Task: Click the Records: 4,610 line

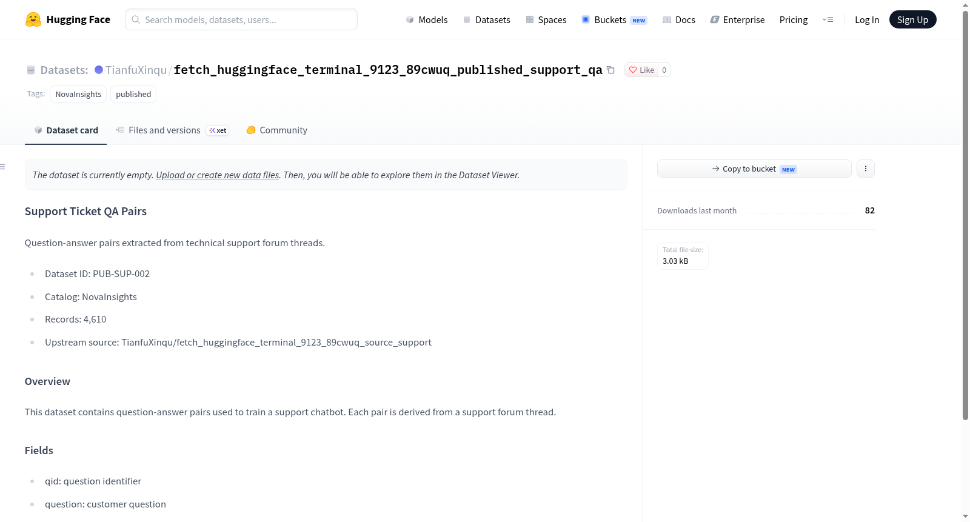Action: click(75, 320)
